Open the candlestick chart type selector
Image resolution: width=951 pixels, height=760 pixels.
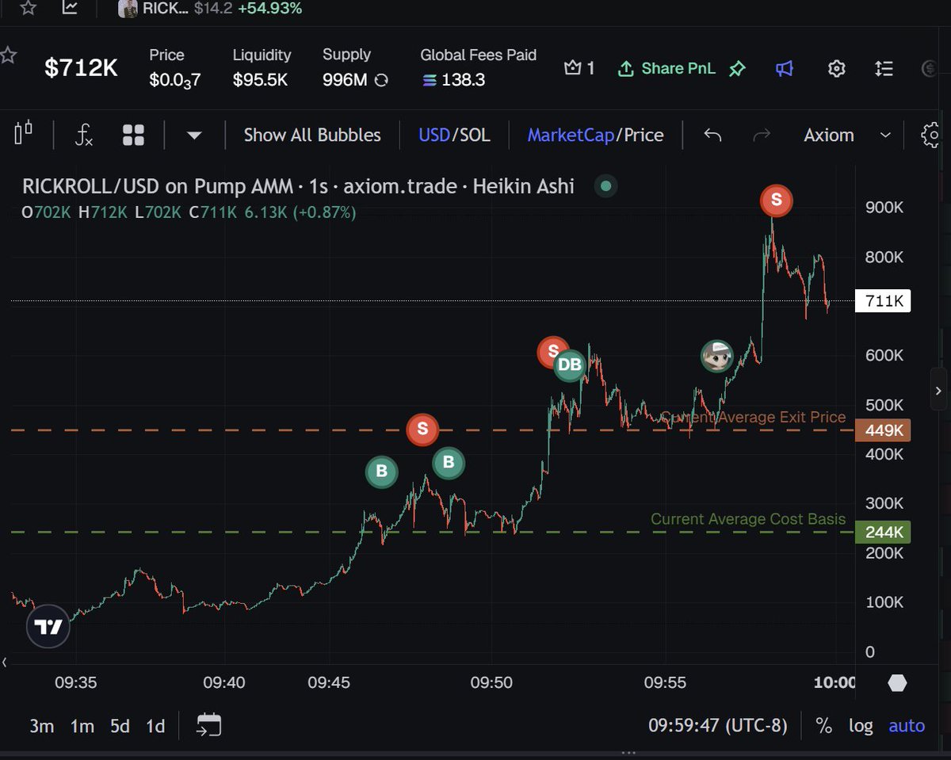[24, 134]
